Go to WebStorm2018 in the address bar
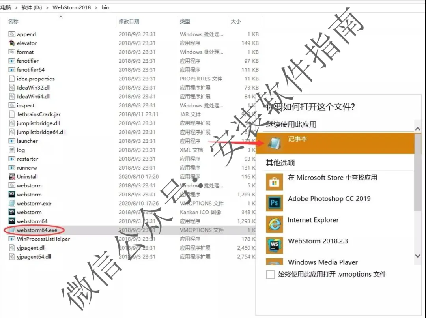The image size is (426, 318). coord(72,7)
